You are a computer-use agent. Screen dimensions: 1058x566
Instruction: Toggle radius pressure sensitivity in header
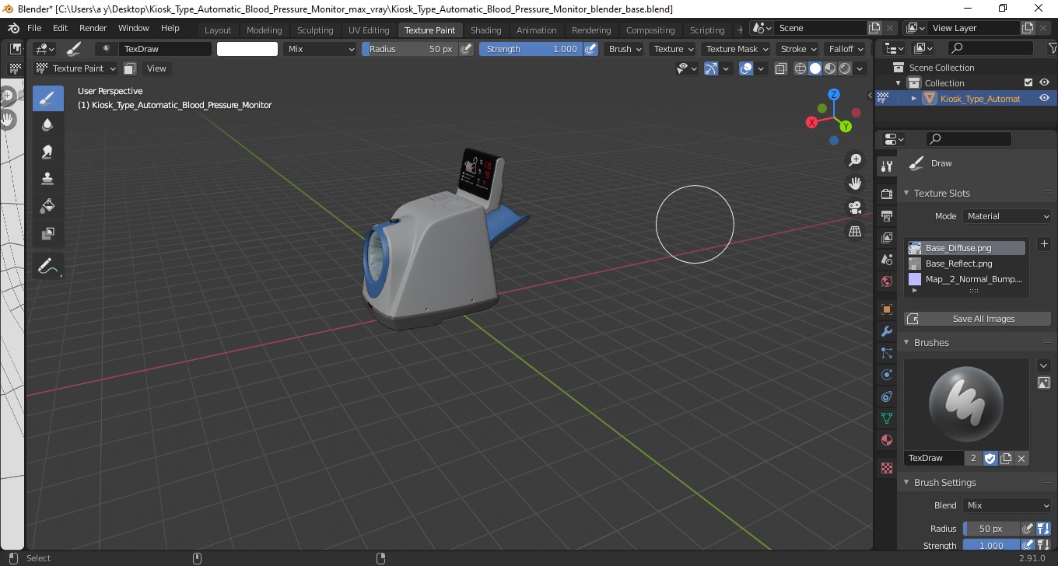[x=466, y=49]
